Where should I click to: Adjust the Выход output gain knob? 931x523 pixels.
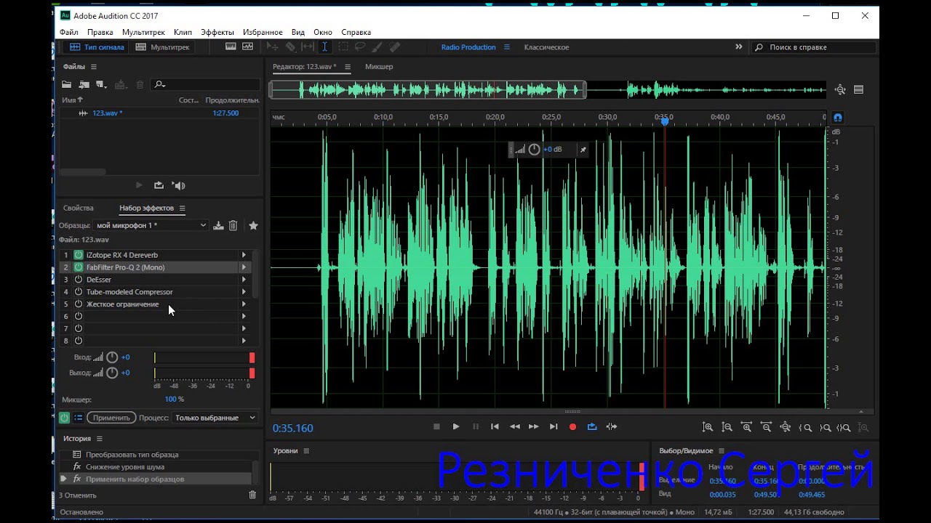112,373
